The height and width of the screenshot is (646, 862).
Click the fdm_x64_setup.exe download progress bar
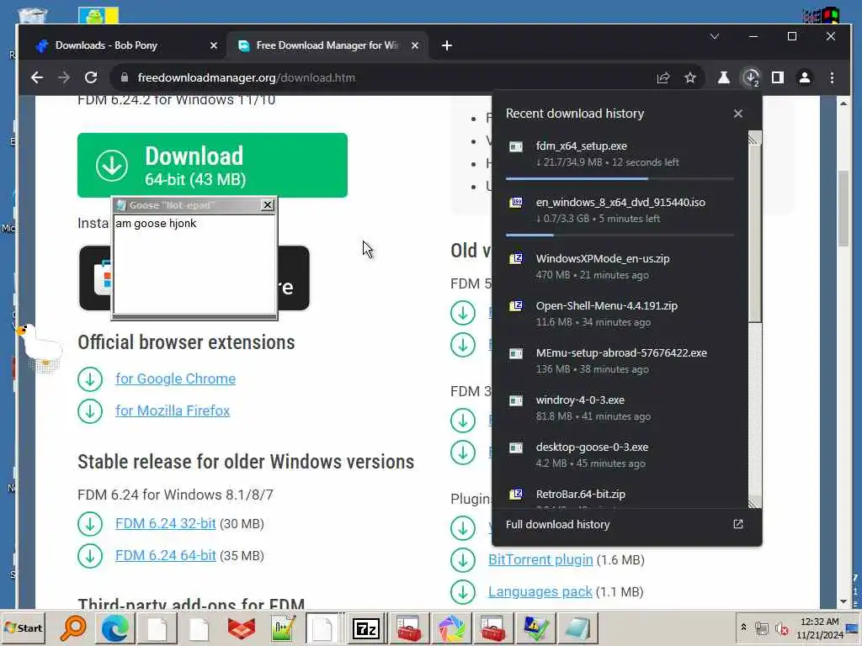[x=620, y=178]
